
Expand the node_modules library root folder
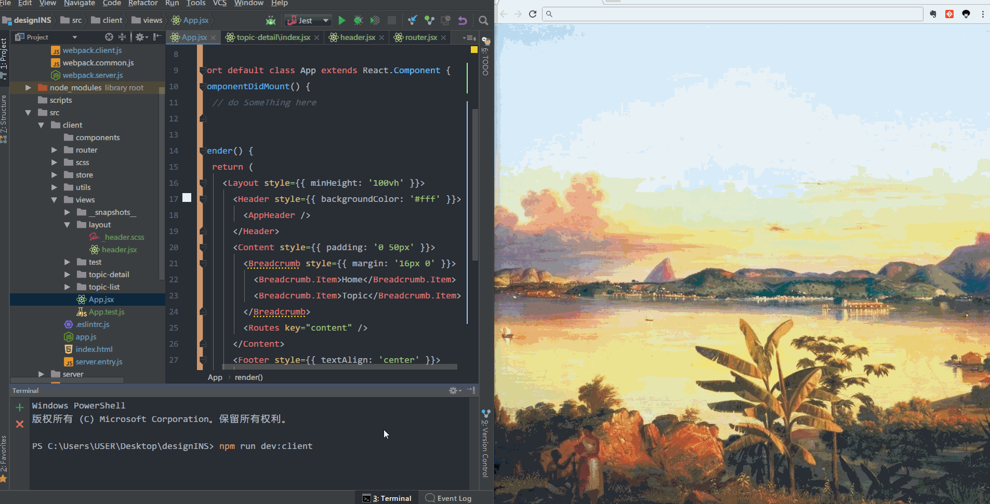pos(28,87)
